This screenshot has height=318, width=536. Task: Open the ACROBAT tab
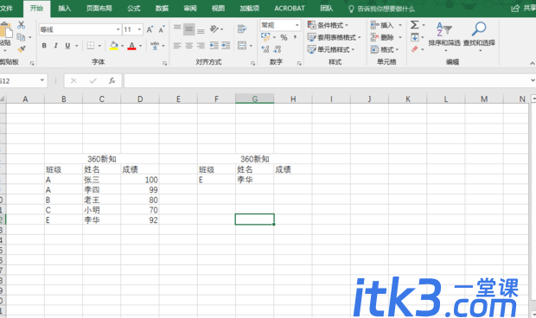[x=290, y=8]
